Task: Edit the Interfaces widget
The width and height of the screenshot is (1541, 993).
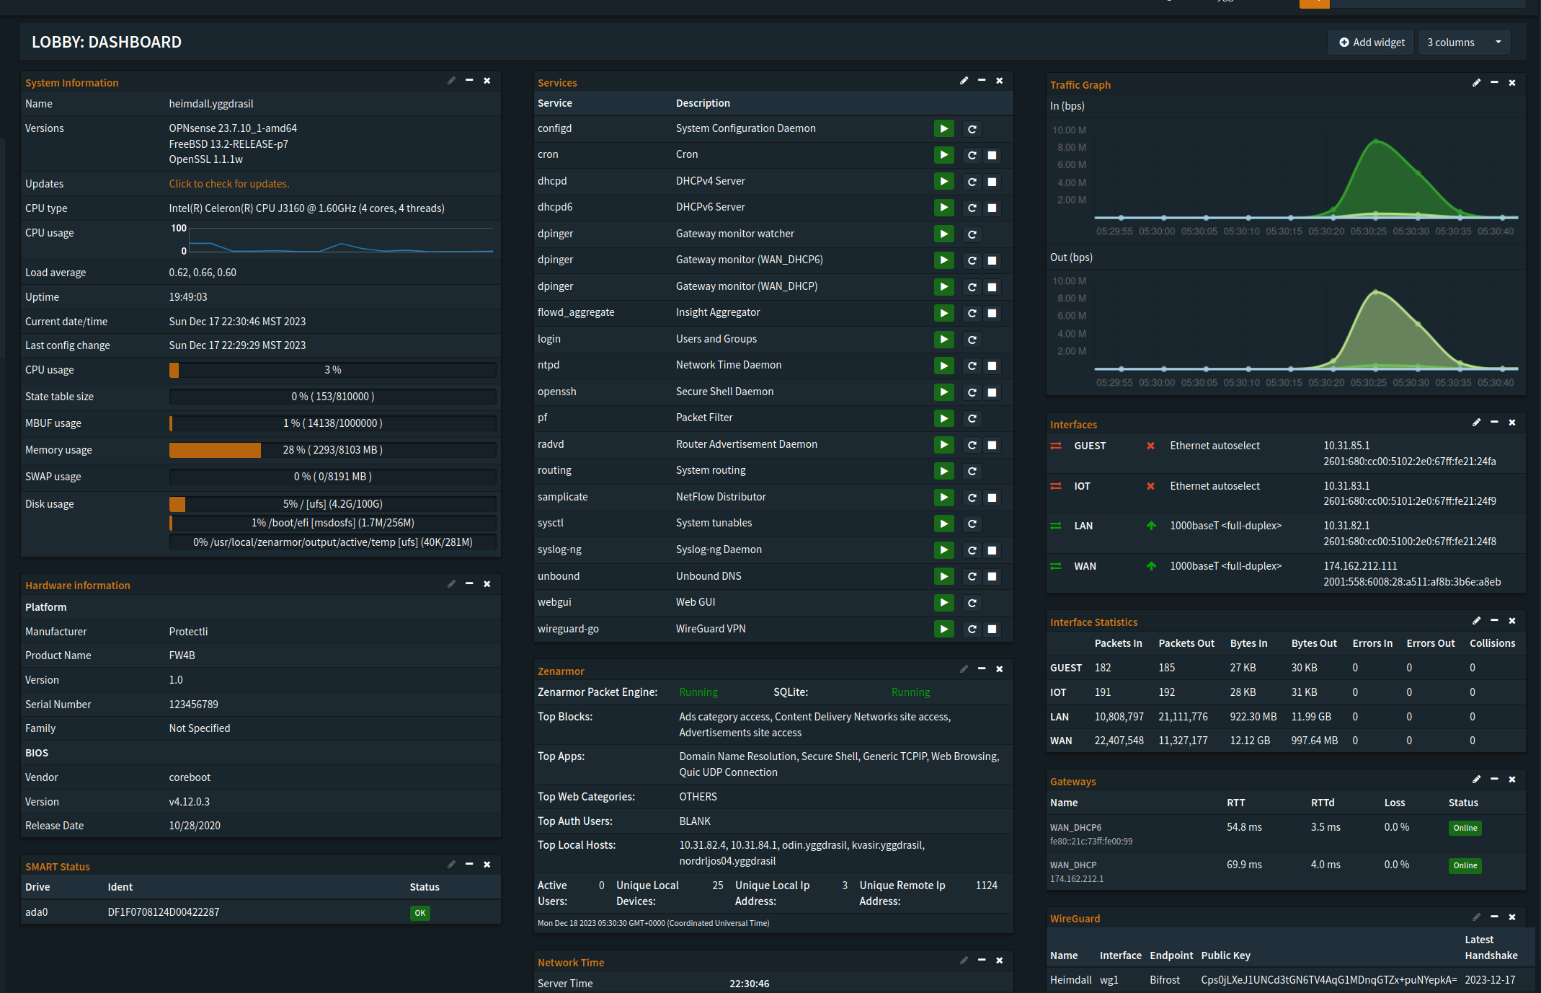Action: (x=1476, y=423)
